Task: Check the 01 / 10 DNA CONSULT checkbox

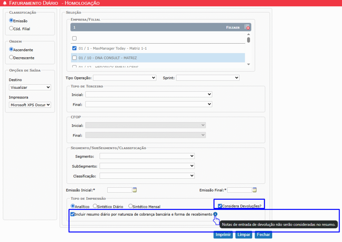Action: 74,58
